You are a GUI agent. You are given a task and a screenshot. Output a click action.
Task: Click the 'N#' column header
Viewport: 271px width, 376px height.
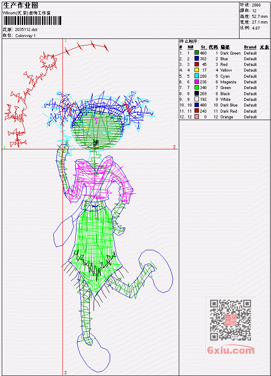[190, 47]
